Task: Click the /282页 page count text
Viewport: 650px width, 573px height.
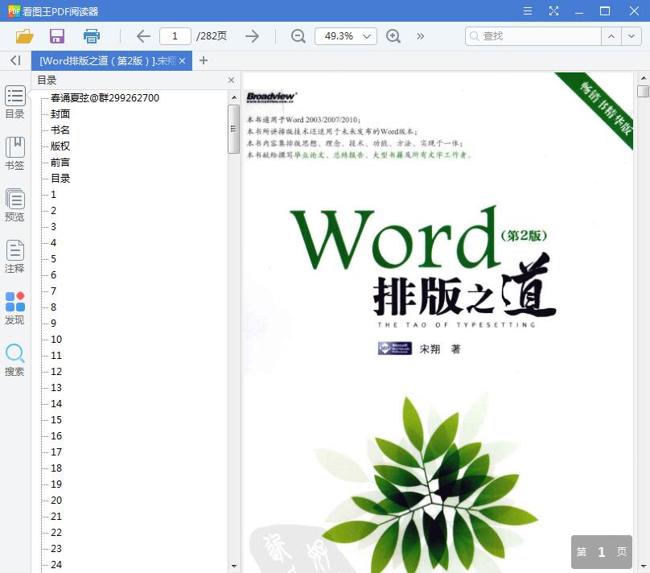Action: coord(212,36)
